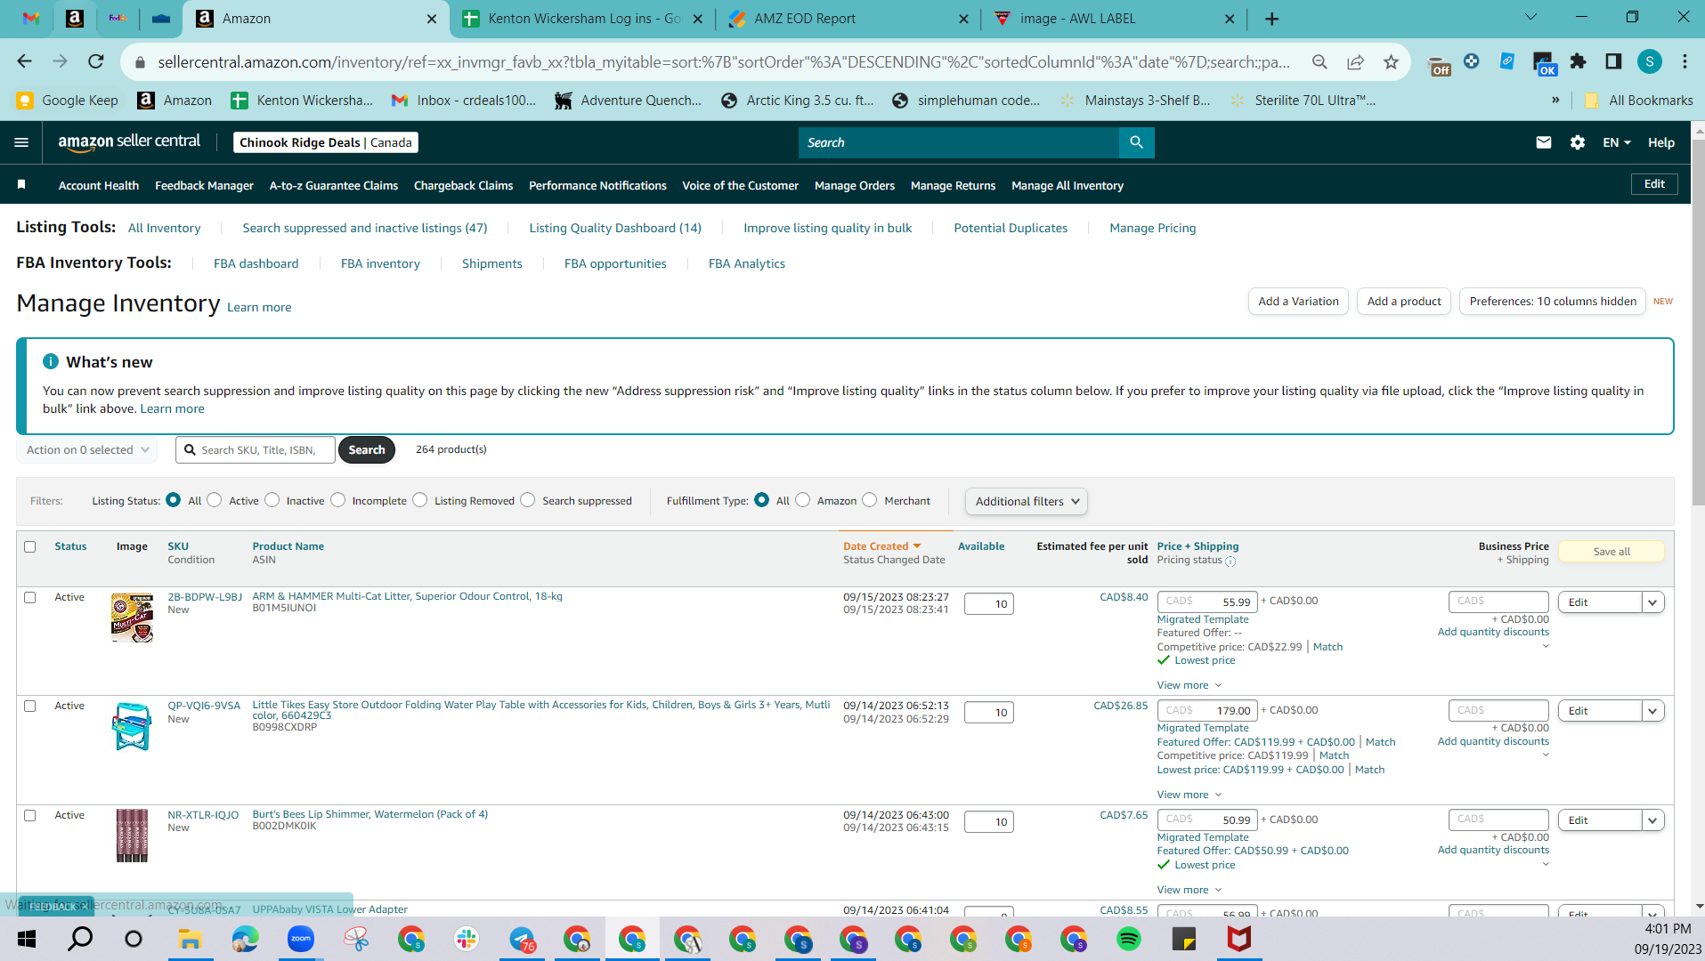1705x961 pixels.
Task: Show all bookmarks with the overflow chevron
Action: click(1555, 100)
